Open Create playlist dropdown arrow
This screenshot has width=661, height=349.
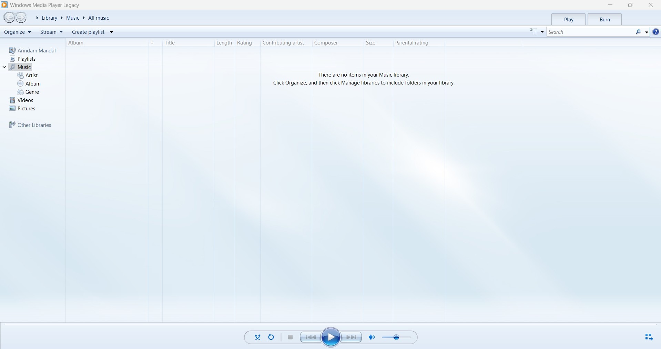(111, 32)
